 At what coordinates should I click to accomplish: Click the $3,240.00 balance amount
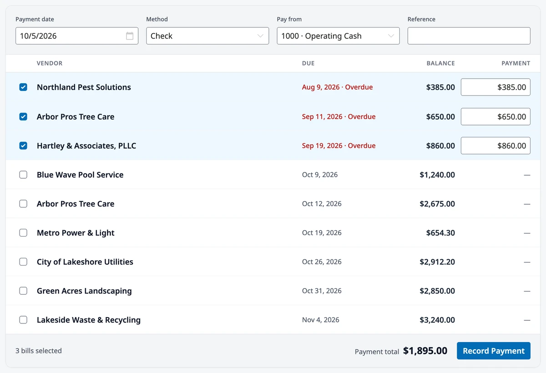click(x=437, y=320)
